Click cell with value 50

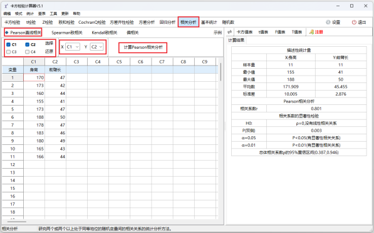tap(55, 117)
